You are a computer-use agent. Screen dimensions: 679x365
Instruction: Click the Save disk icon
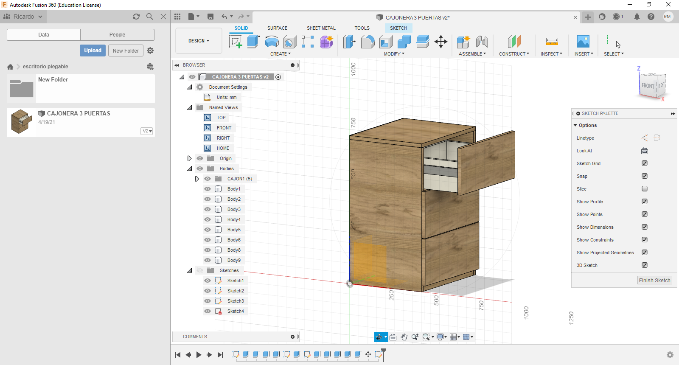point(210,17)
